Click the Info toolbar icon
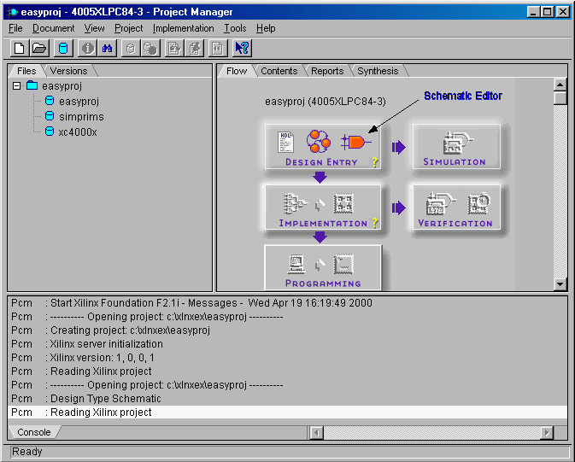The image size is (575, 462). tap(87, 49)
